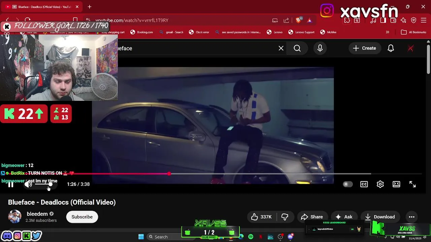The image size is (431, 242).
Task: Open Brave VPN shield icon
Action: pos(414,21)
